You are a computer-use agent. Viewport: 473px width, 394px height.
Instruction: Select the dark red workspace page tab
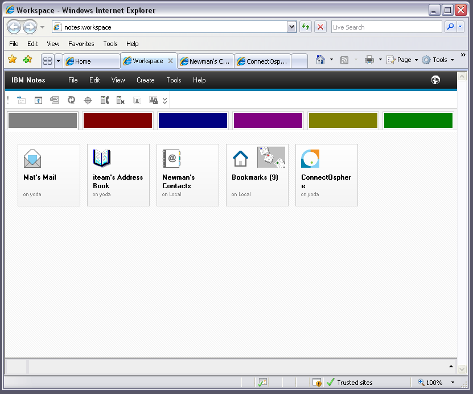tap(118, 121)
